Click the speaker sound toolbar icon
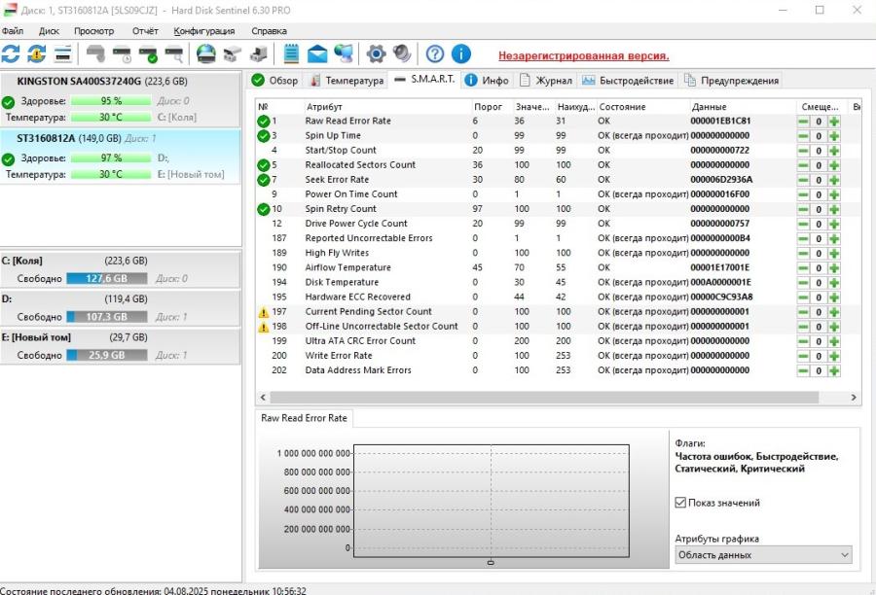The width and height of the screenshot is (876, 595). (401, 53)
